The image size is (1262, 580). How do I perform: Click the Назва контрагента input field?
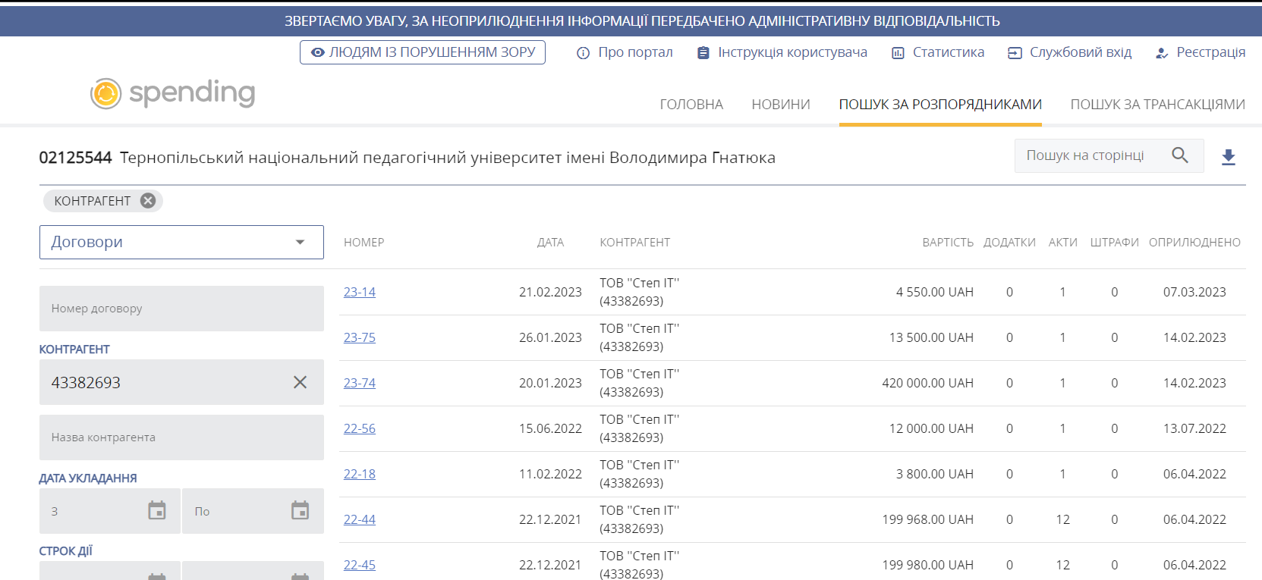click(181, 437)
